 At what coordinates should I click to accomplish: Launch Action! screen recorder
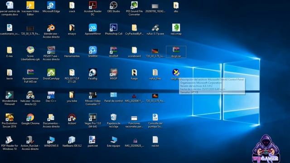tap(72, 120)
